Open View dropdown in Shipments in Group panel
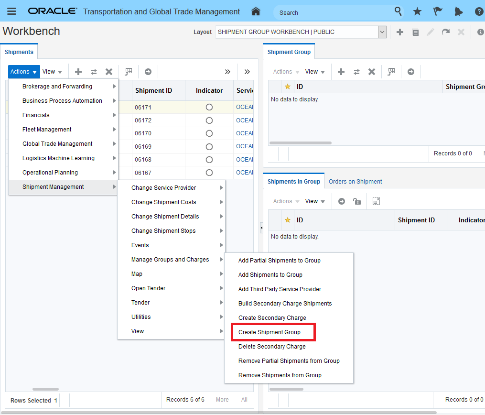The height and width of the screenshot is (415, 485). click(x=315, y=201)
